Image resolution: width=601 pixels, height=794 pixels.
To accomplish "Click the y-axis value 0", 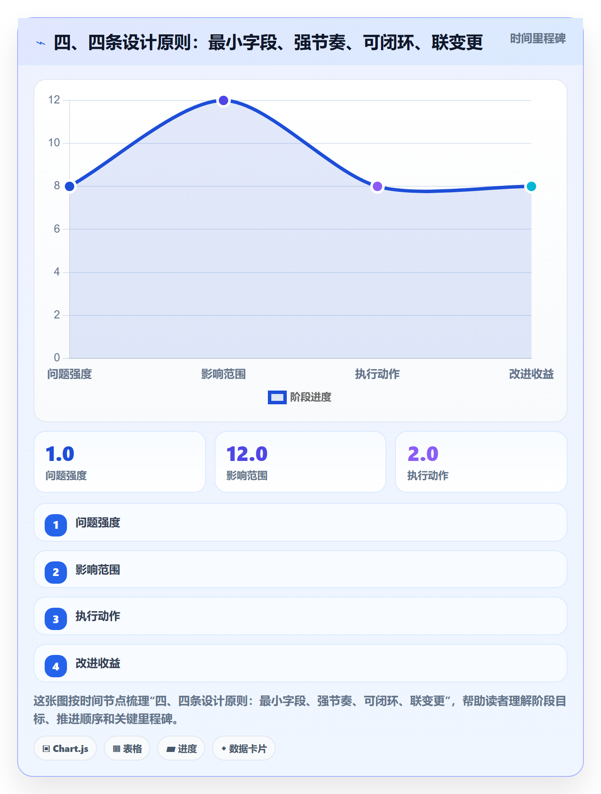I will click(57, 358).
